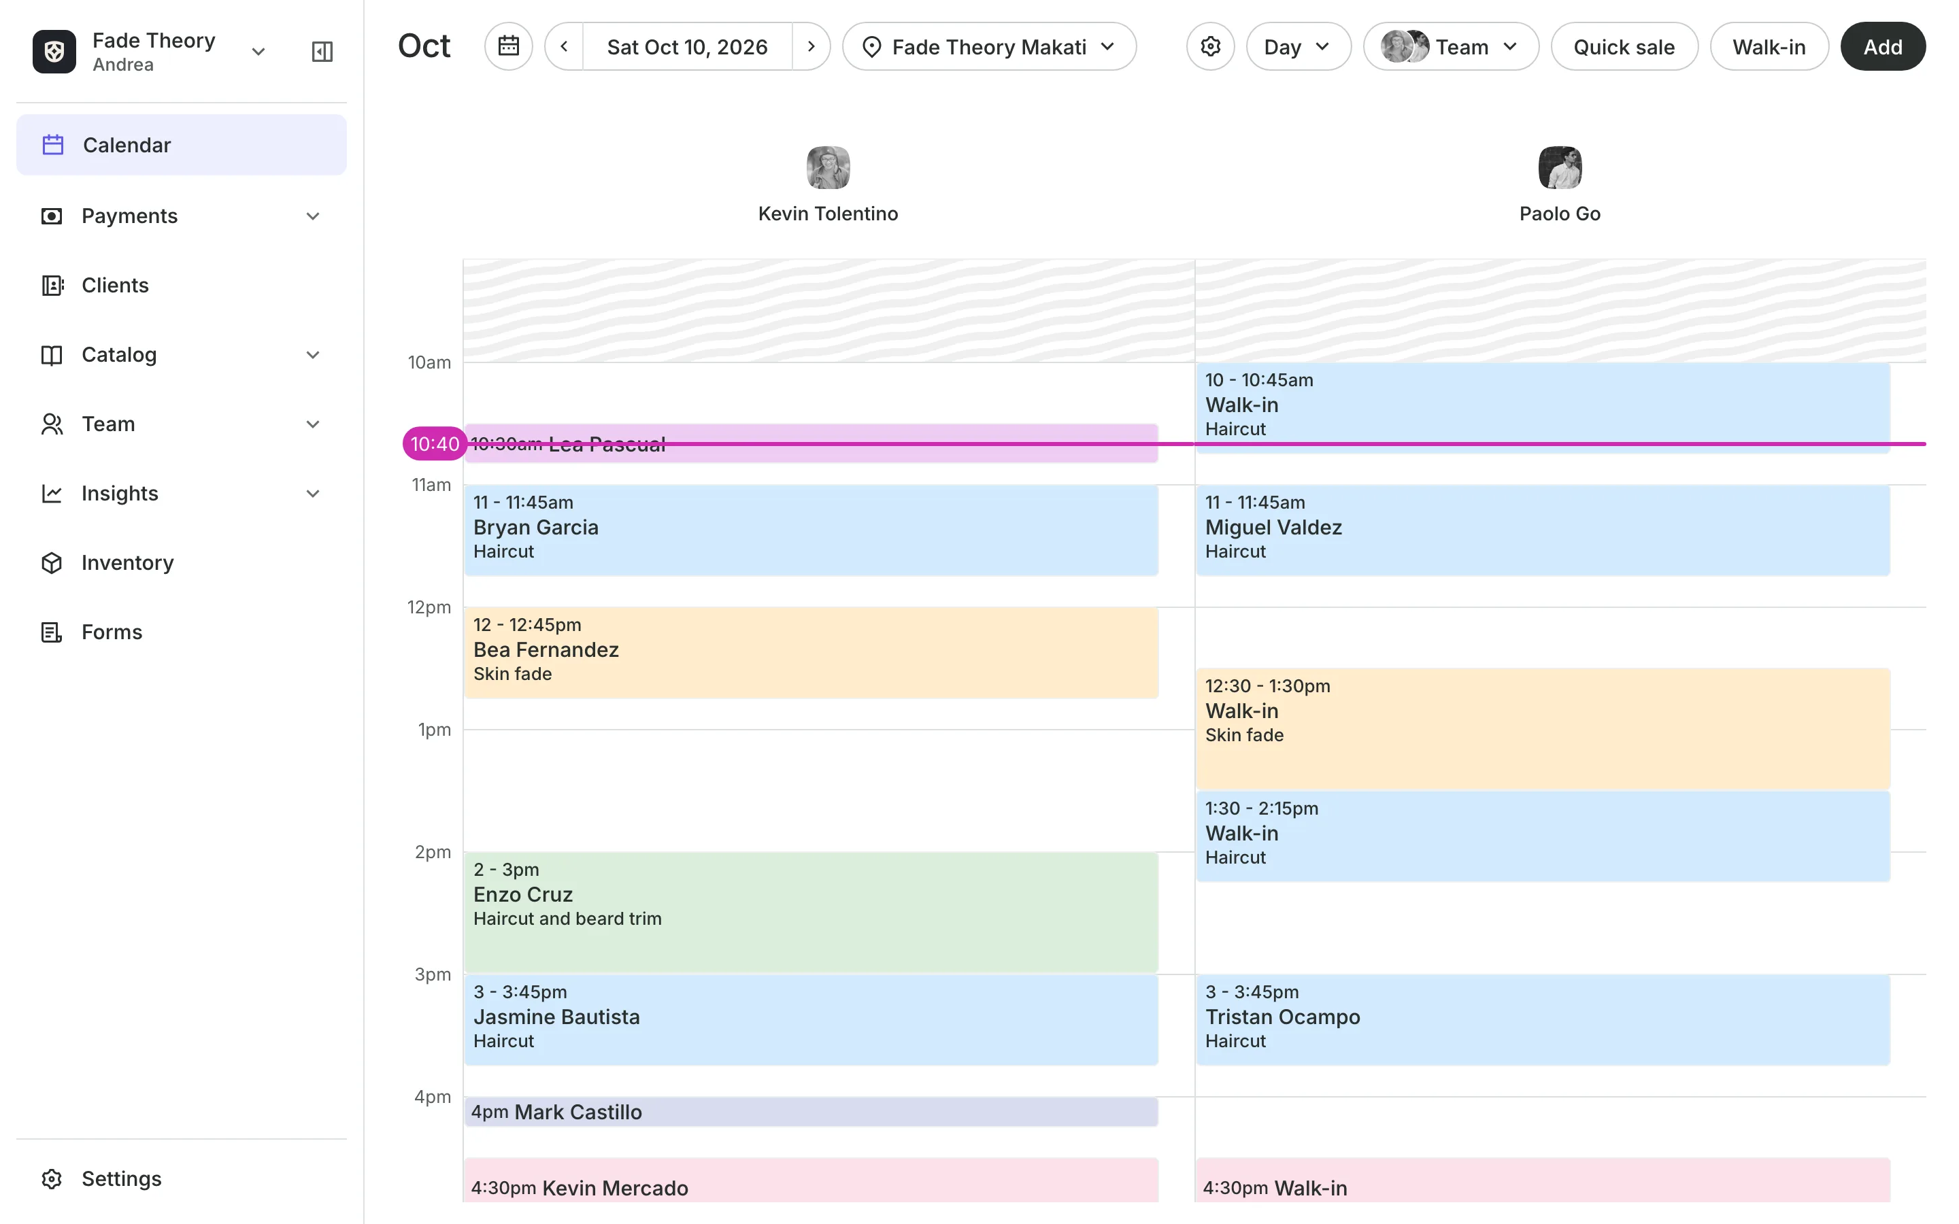
Task: Open Enzo Cruz haircut and beard trim
Action: (811, 913)
